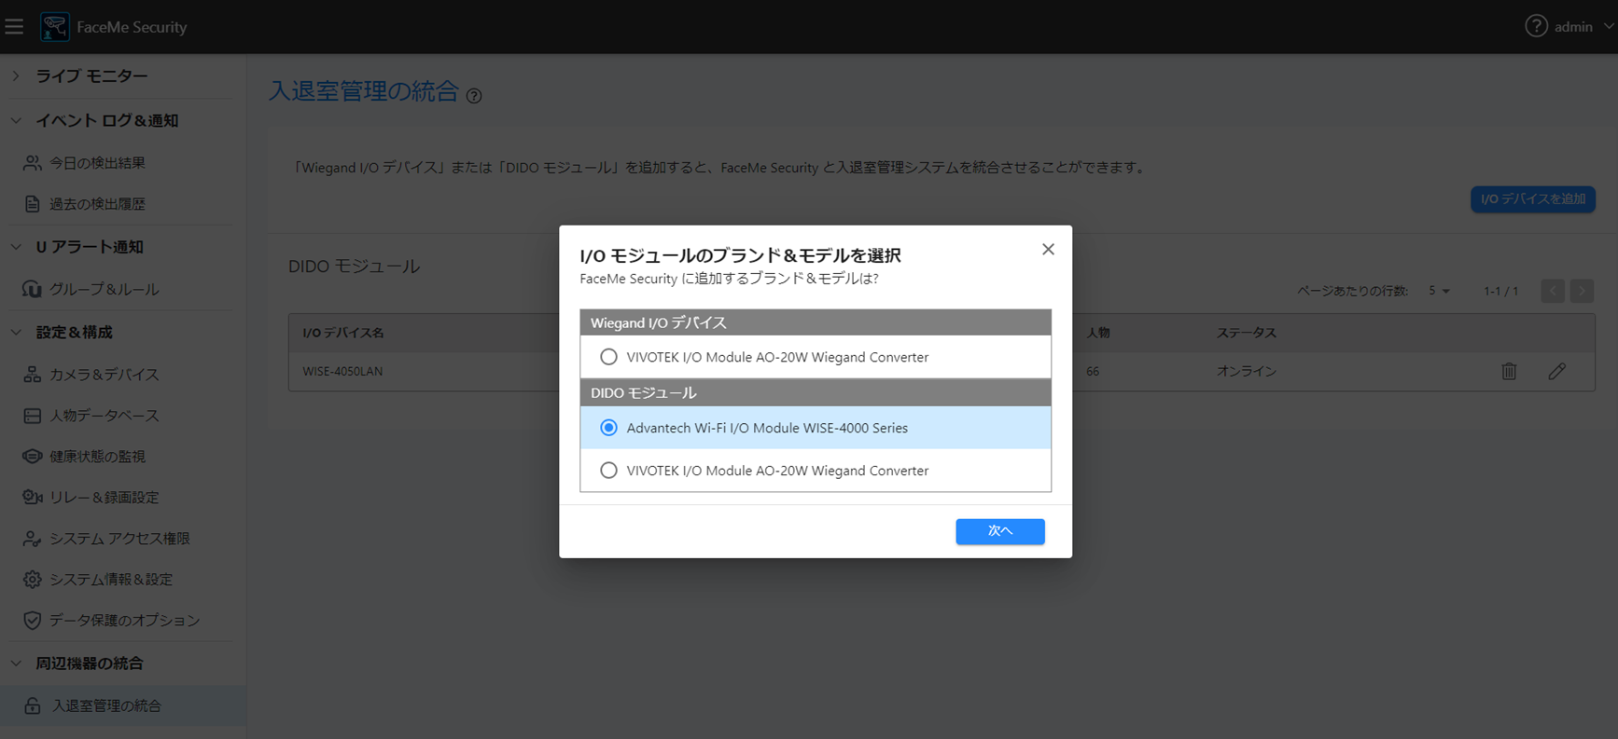Click the I/O デバイス名 column header
The width and height of the screenshot is (1618, 739).
tap(343, 333)
